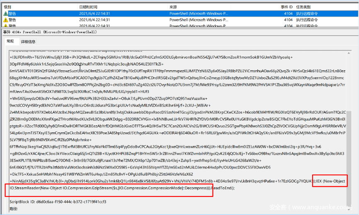Viewport: 359px width, 215px height.
Task: Sort by the 日期和时间 column header
Action: coord(88,7)
